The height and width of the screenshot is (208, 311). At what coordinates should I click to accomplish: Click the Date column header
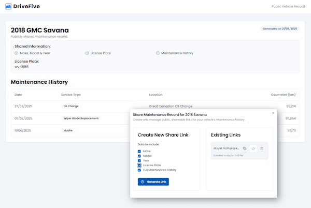pos(18,95)
